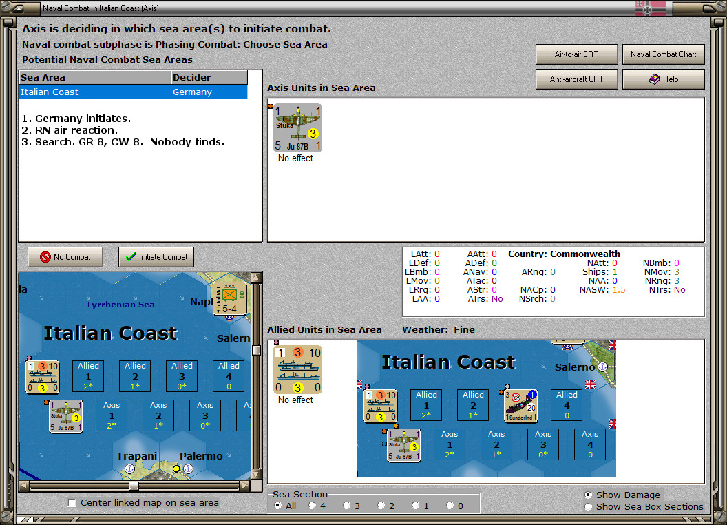727x525 pixels.
Task: Click the Germany decider cell
Action: coord(209,92)
